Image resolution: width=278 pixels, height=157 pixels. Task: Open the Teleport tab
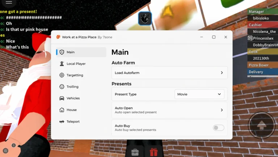coord(81,122)
